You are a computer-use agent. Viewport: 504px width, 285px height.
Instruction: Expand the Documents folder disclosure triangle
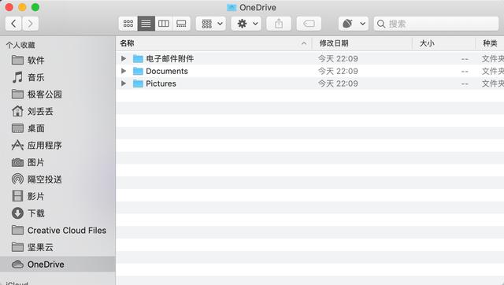click(x=124, y=71)
